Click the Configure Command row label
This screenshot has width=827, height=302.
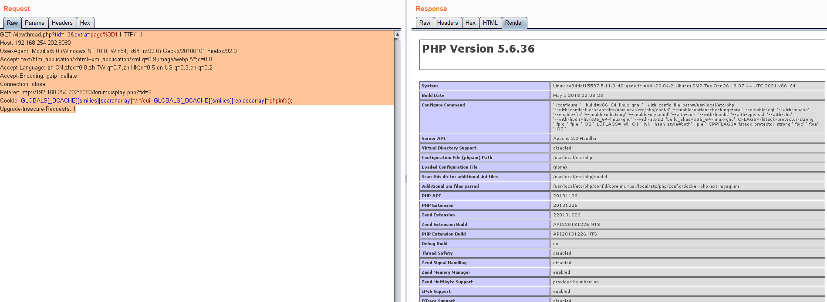pos(443,105)
